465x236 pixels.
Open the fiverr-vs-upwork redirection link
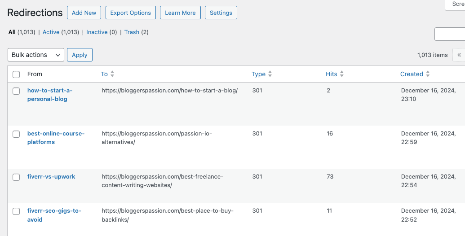pyautogui.click(x=51, y=177)
